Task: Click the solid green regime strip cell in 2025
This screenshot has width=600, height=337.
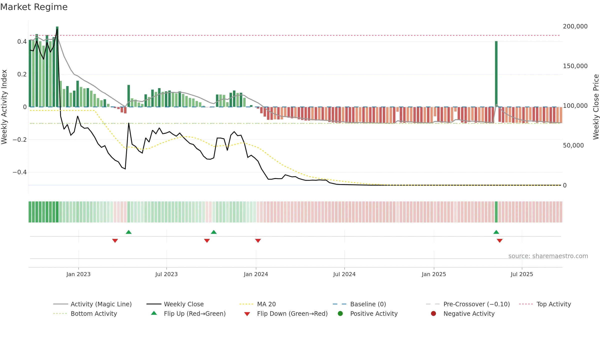Action: pyautogui.click(x=496, y=212)
